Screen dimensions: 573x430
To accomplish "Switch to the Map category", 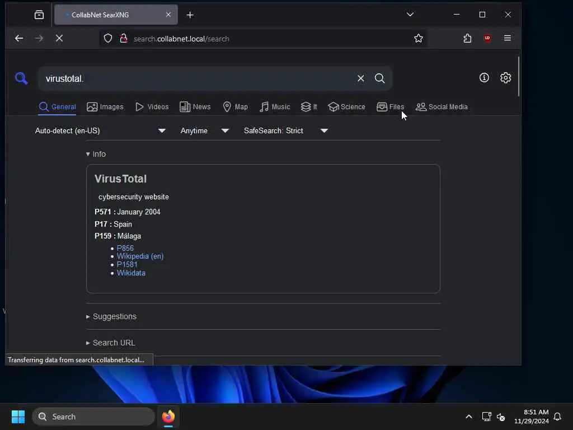I will coord(236,107).
